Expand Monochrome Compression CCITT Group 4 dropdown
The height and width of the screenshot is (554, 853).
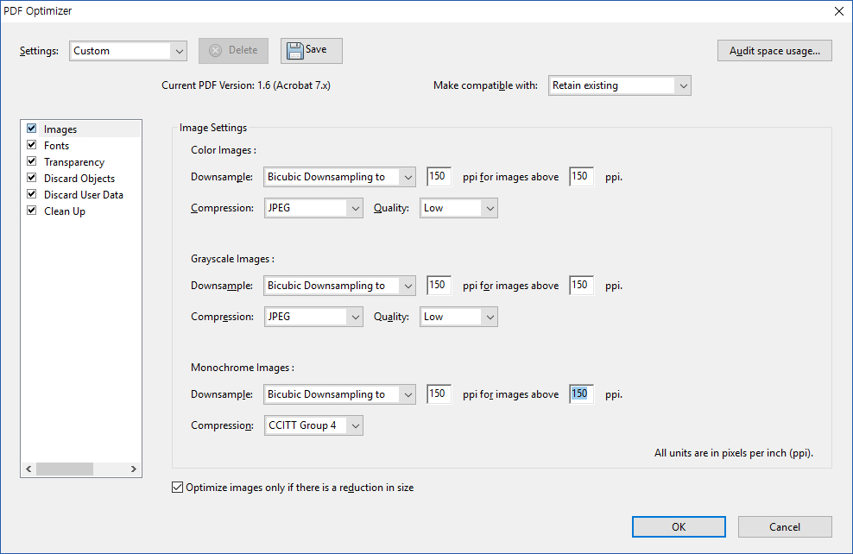[x=313, y=425]
